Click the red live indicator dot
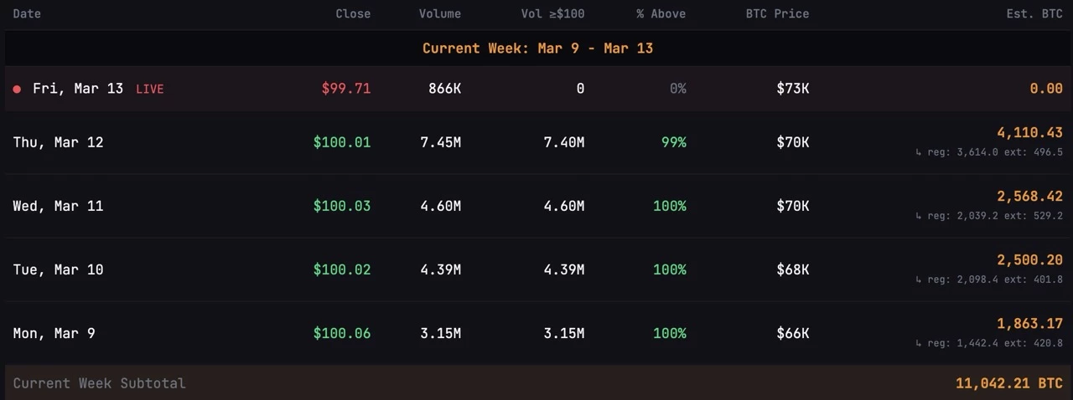The width and height of the screenshot is (1073, 400). 17,89
